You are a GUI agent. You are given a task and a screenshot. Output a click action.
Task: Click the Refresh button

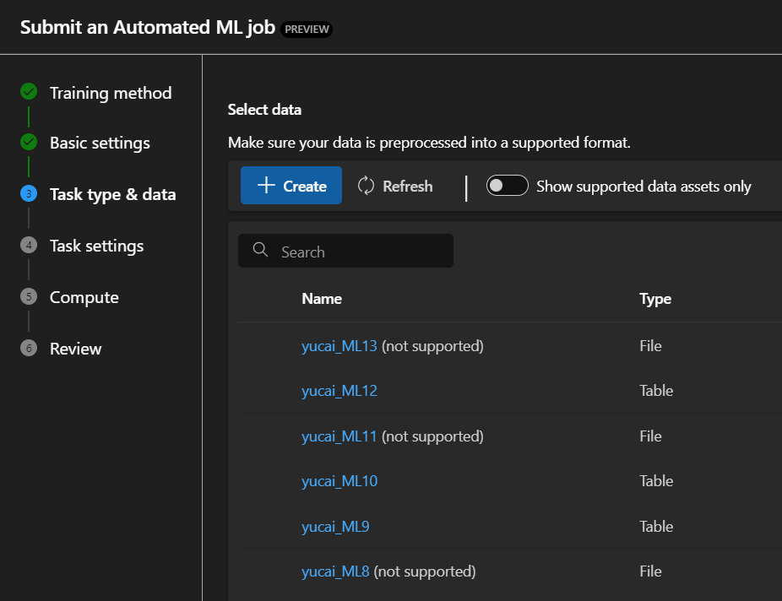394,186
